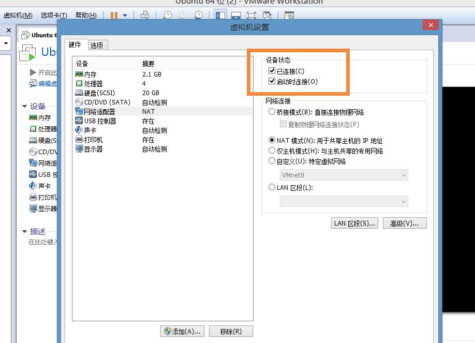Uncheck the 已连接(C) checkbox
The width and height of the screenshot is (475, 343).
pyautogui.click(x=272, y=71)
